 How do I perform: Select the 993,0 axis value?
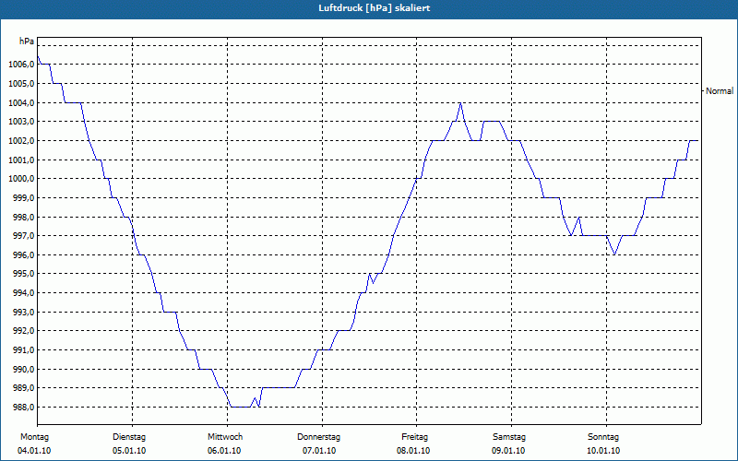click(24, 312)
